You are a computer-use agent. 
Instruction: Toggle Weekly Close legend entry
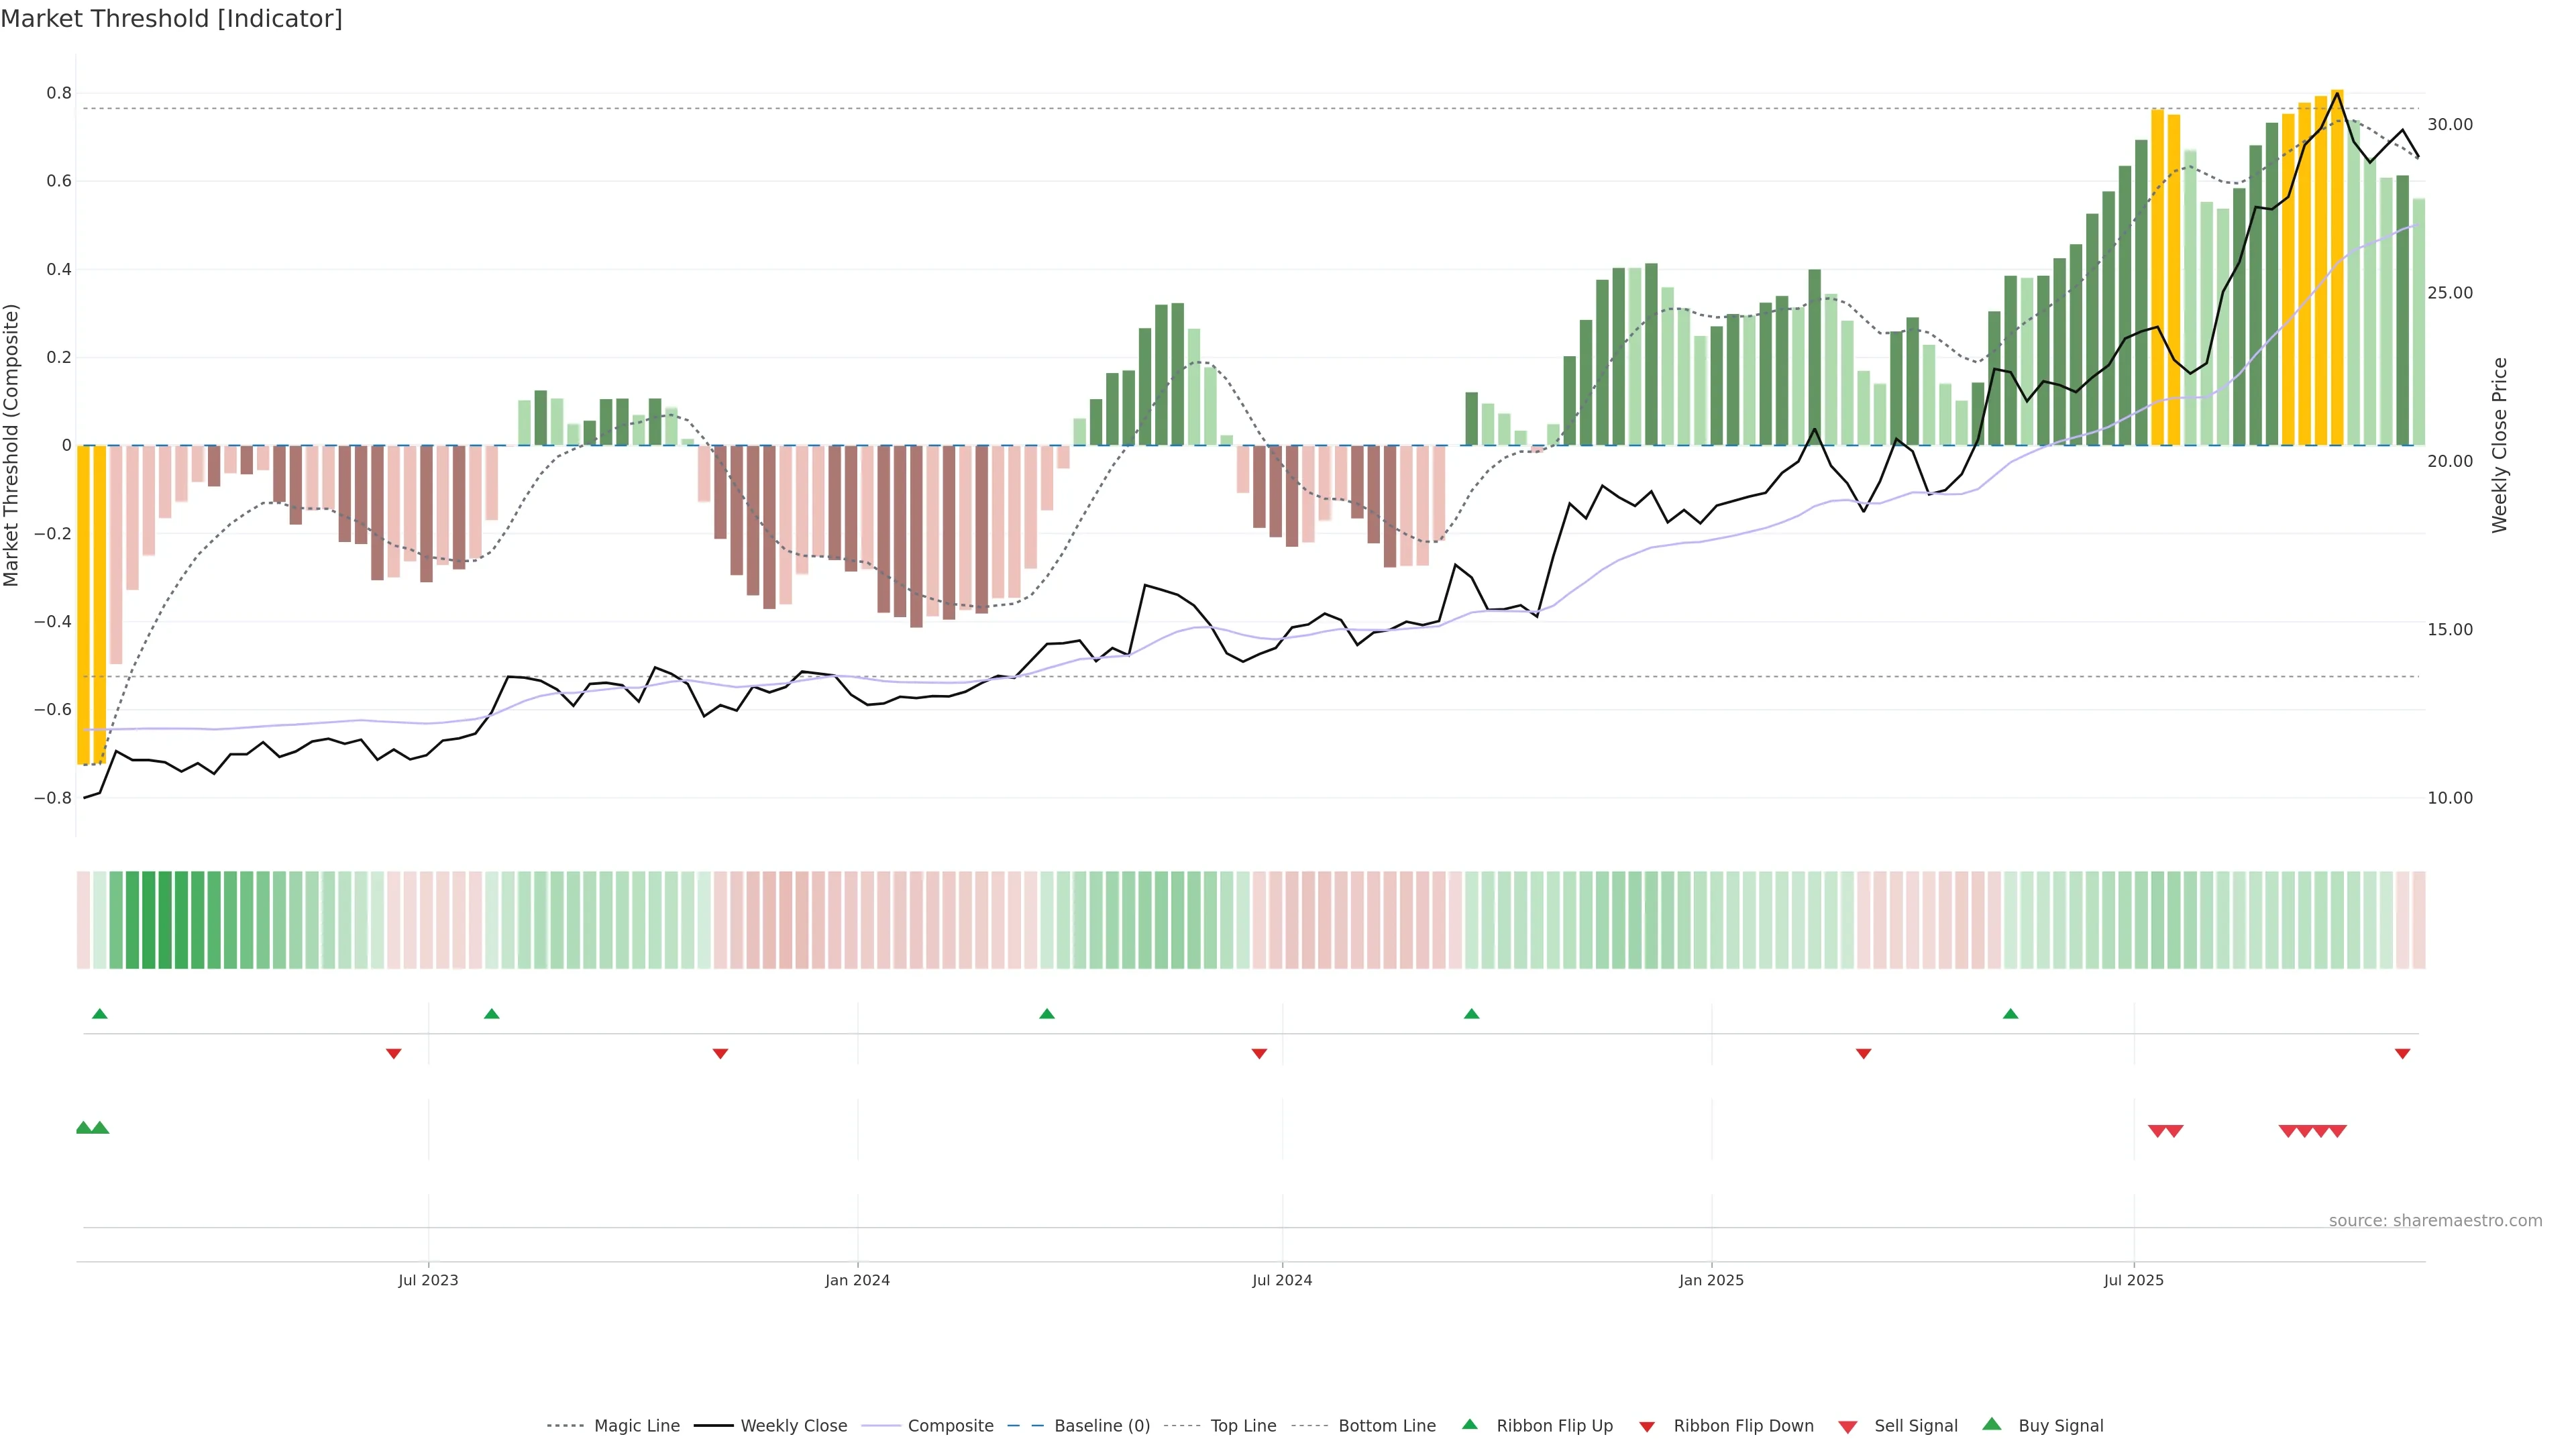[x=793, y=1426]
